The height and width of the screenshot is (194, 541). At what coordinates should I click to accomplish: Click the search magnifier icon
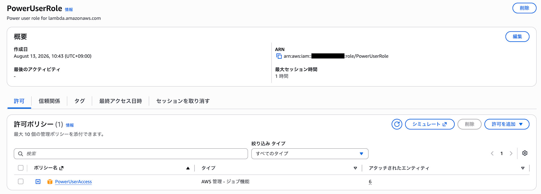point(21,154)
